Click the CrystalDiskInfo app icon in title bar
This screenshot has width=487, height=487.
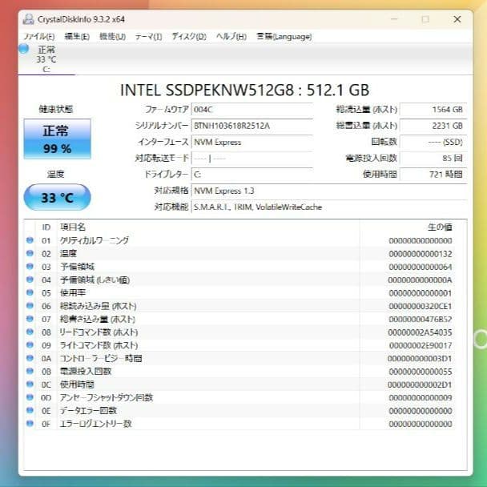tap(28, 19)
